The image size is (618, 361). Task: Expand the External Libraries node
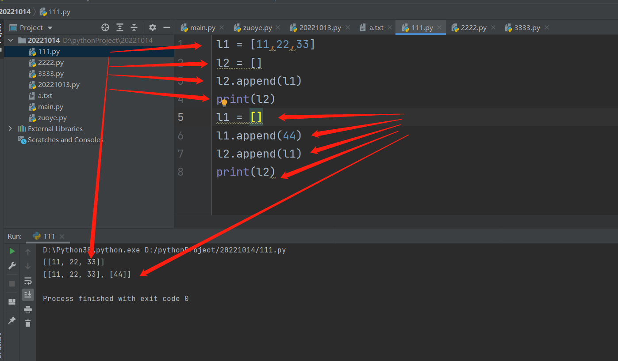click(11, 128)
